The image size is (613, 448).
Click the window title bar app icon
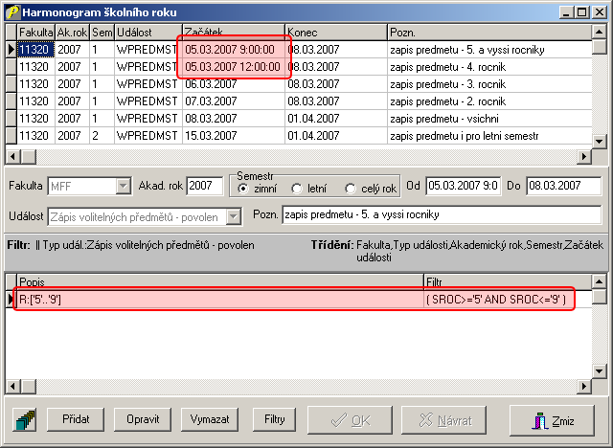click(11, 11)
